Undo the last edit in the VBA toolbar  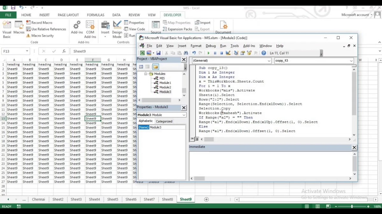[x=194, y=53]
